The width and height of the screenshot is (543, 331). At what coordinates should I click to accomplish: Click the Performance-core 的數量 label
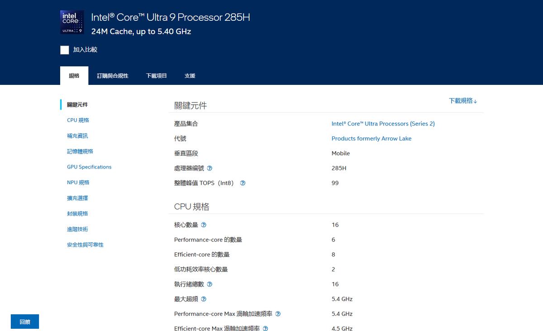(x=208, y=240)
